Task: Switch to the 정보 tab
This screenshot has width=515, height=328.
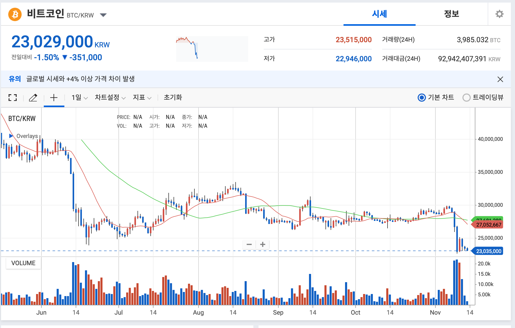Action: click(x=451, y=14)
